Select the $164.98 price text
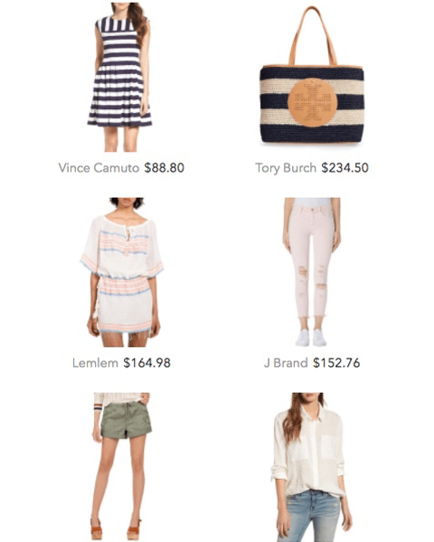Image resolution: width=434 pixels, height=542 pixels. 147,363
